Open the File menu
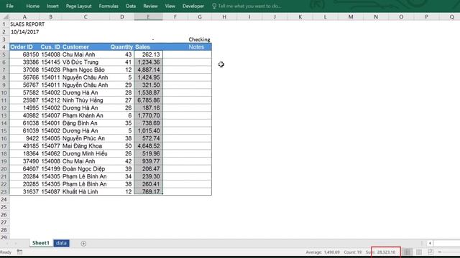460x258 pixels. click(9, 6)
